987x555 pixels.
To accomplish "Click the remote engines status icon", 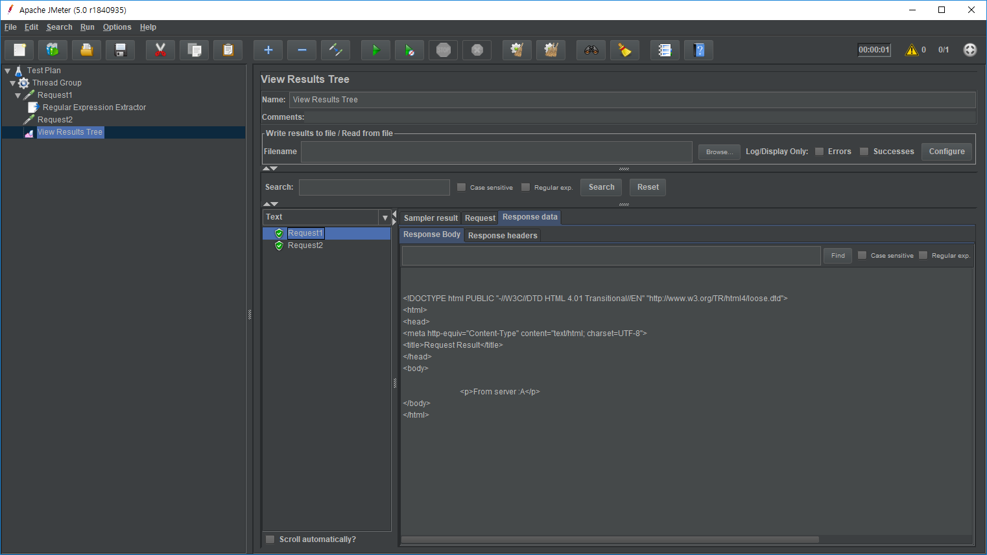I will click(x=970, y=50).
